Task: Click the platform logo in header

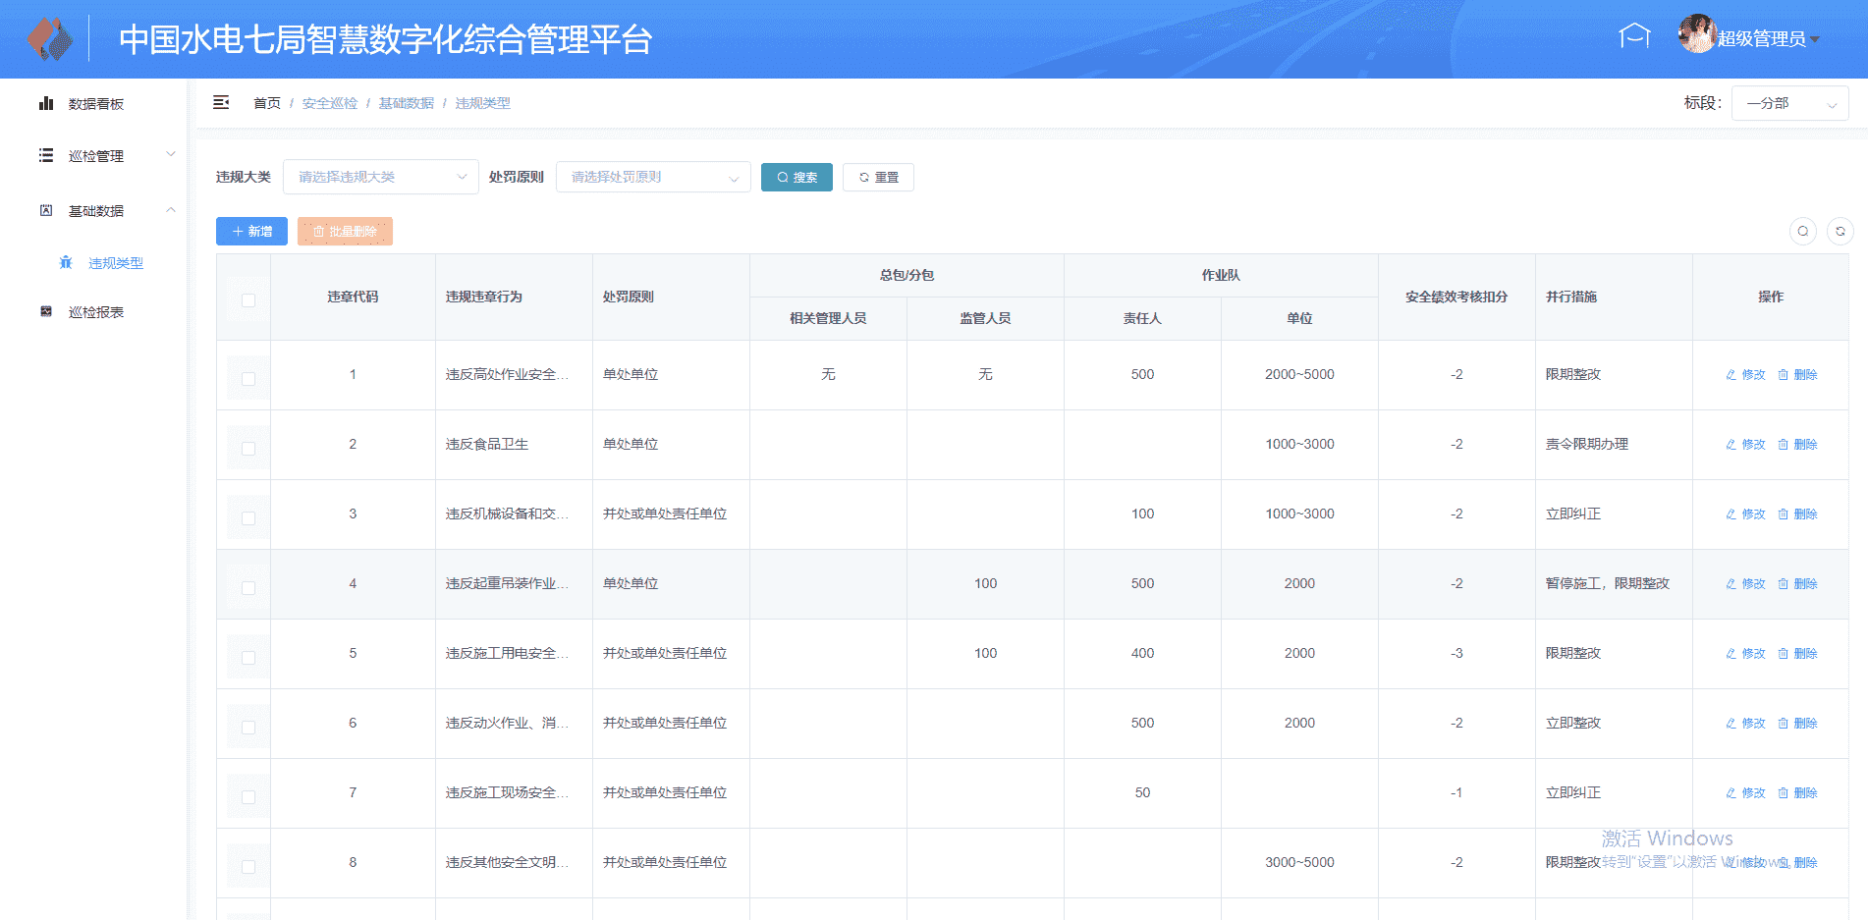Action: point(50,39)
